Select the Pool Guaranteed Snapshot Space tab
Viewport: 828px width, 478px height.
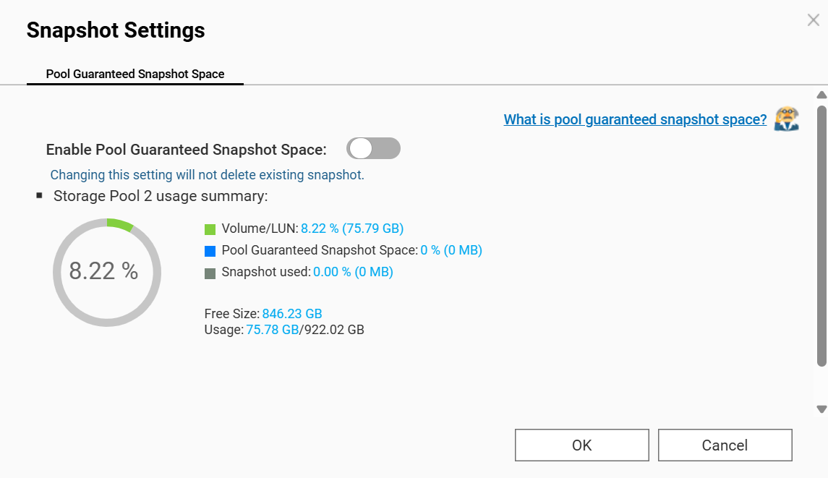(x=135, y=74)
